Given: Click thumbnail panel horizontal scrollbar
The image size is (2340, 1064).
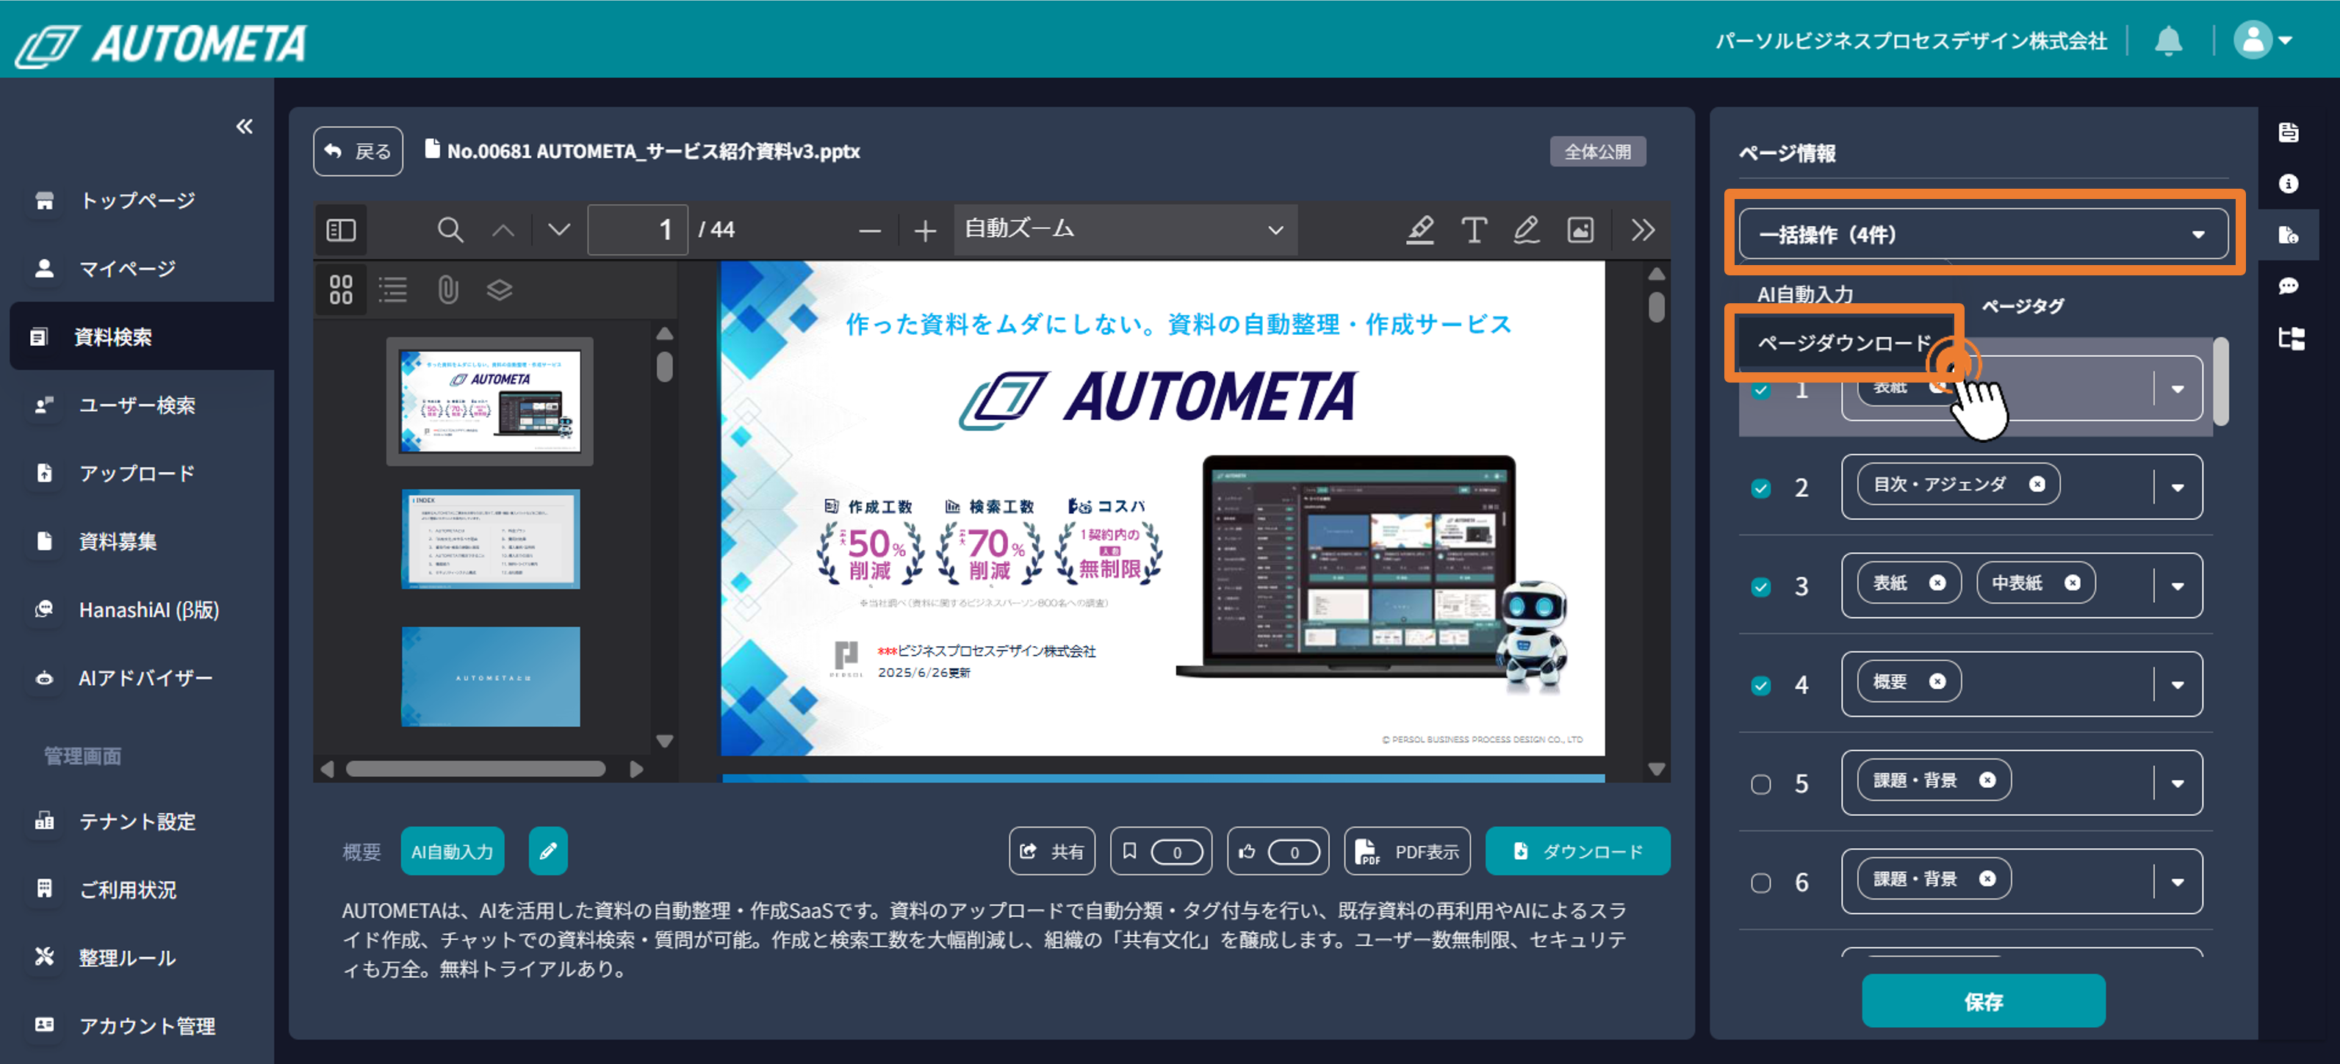Looking at the screenshot, I should click(475, 769).
